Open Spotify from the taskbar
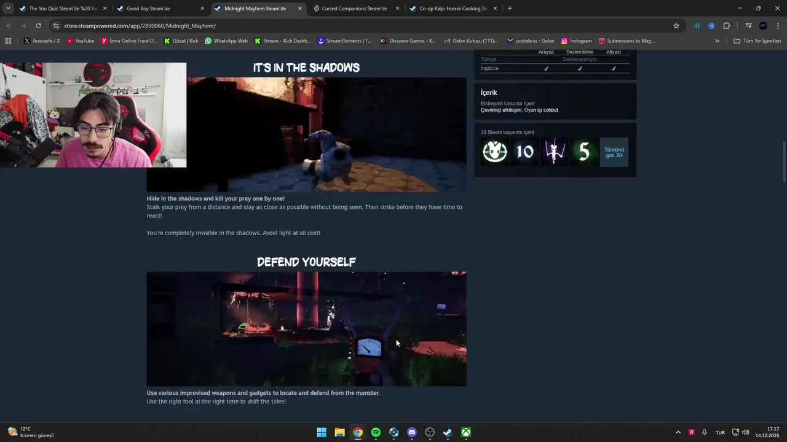Viewport: 787px width, 442px height. click(x=376, y=432)
